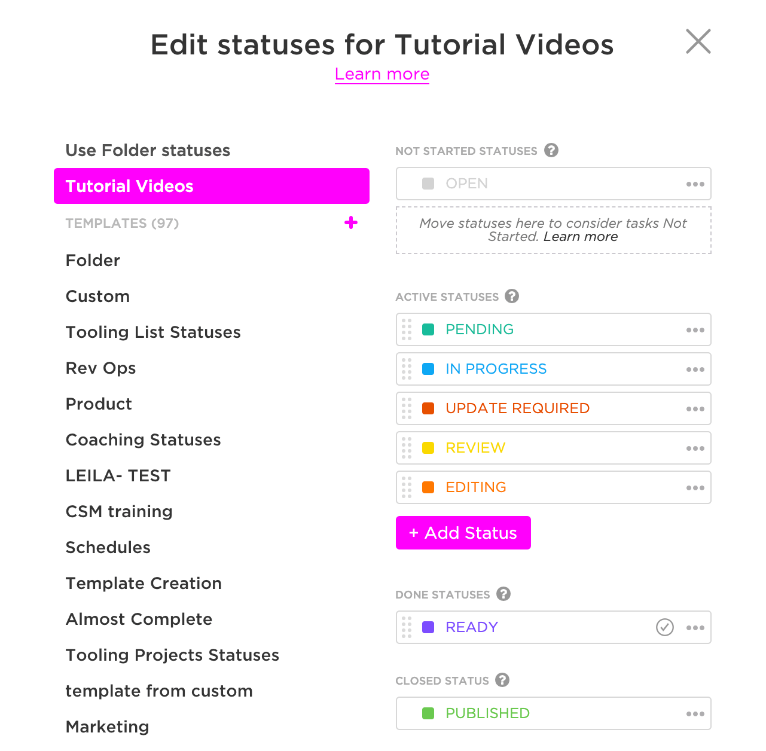Image resolution: width=766 pixels, height=751 pixels.
Task: Open options menu for EDITING status
Action: coord(695,488)
